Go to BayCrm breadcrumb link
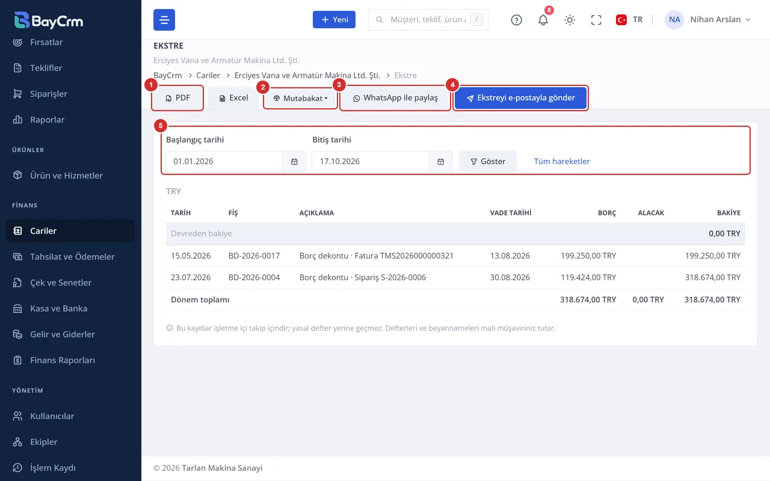770x481 pixels. 168,75
